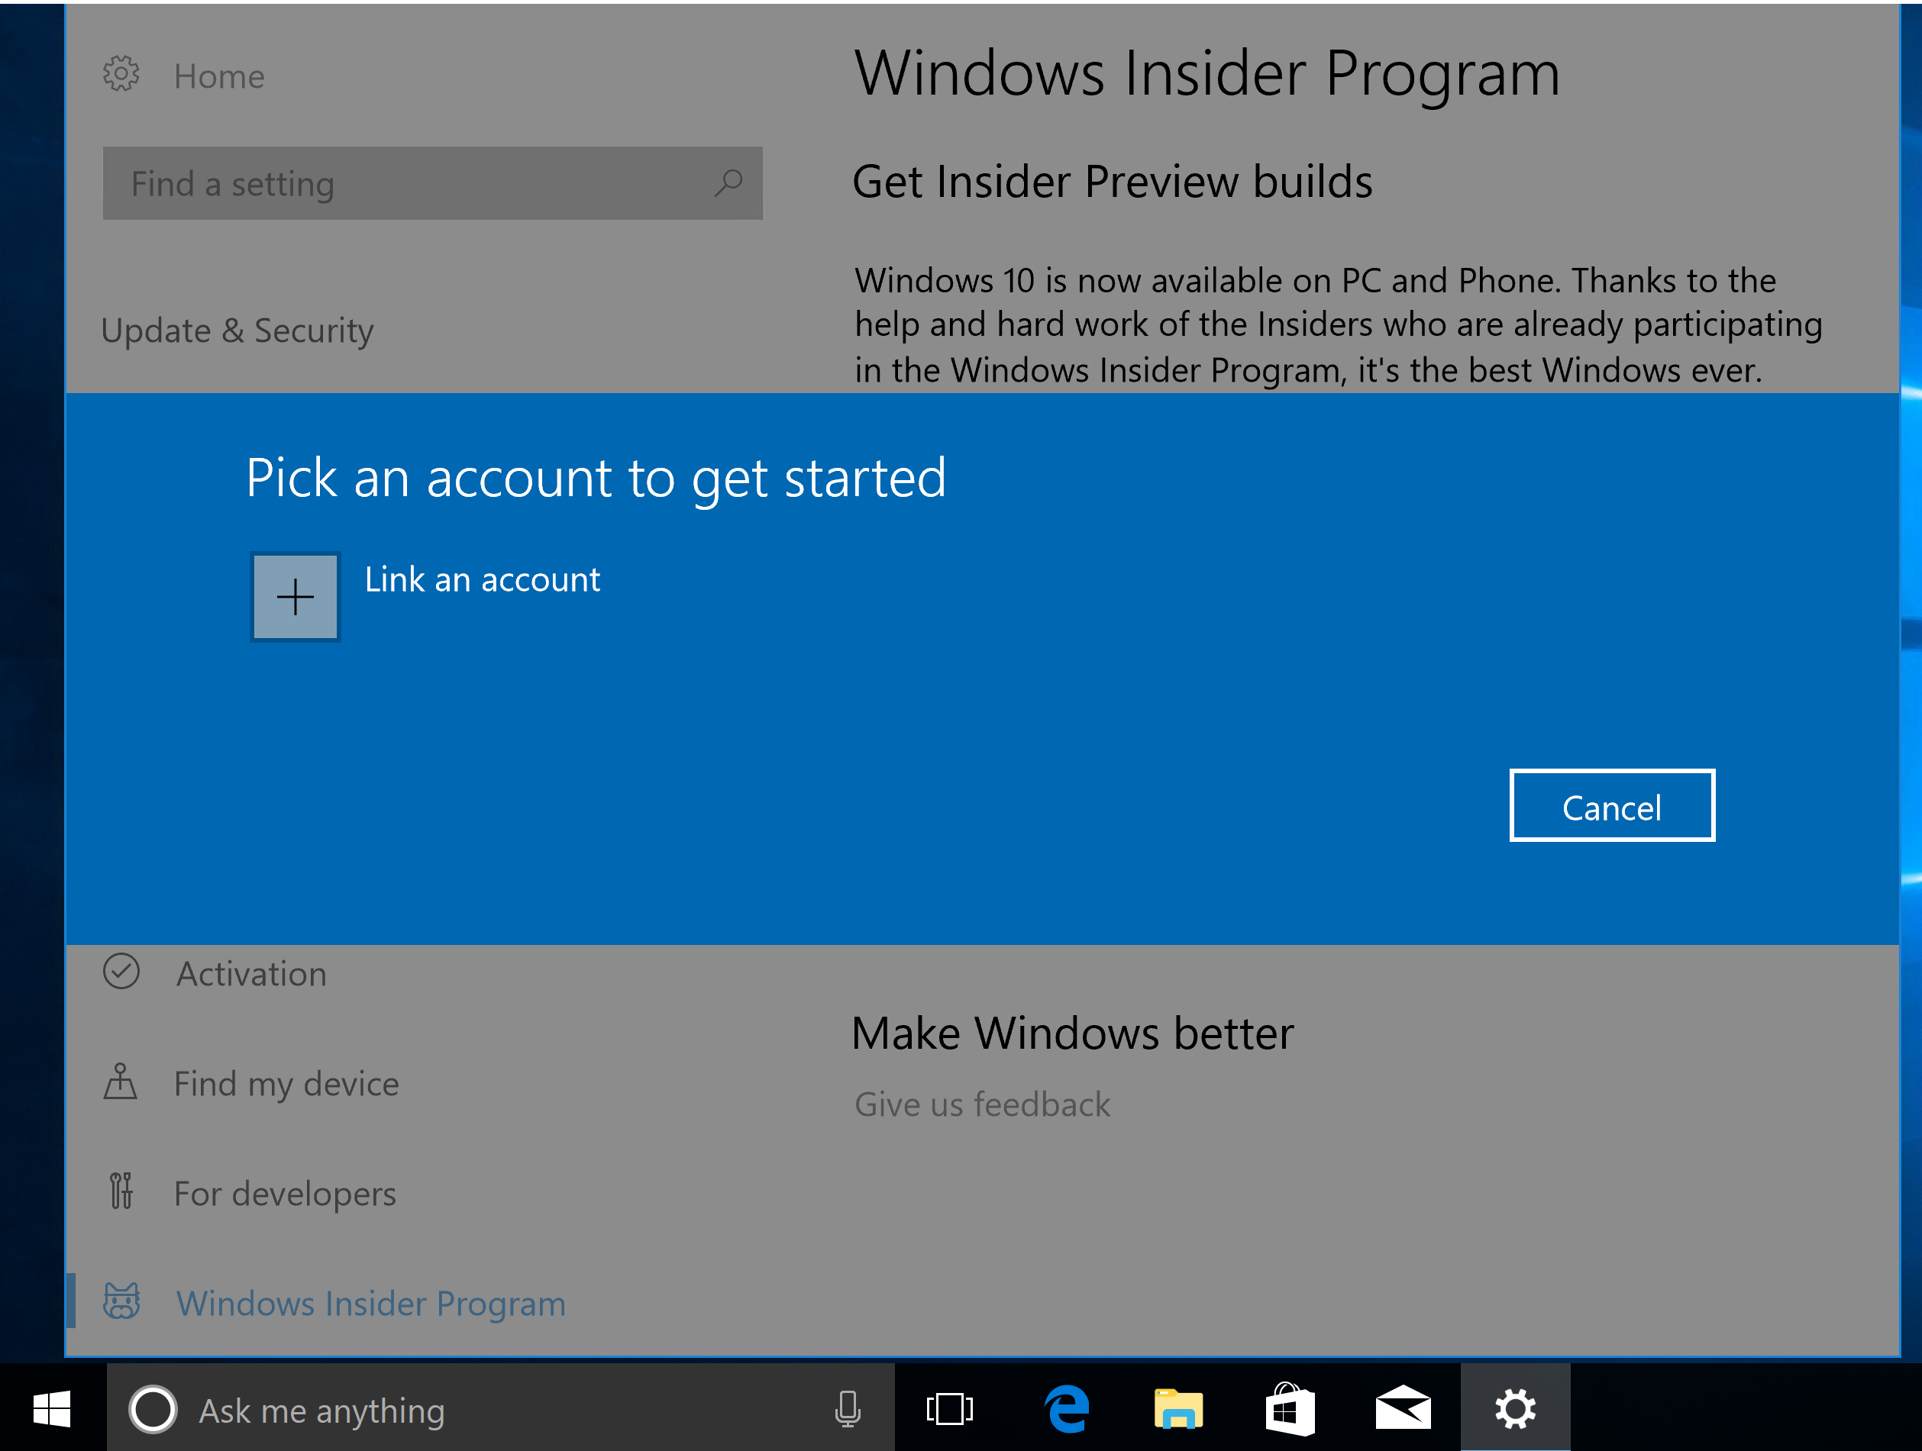Click the Link an account text

point(483,579)
